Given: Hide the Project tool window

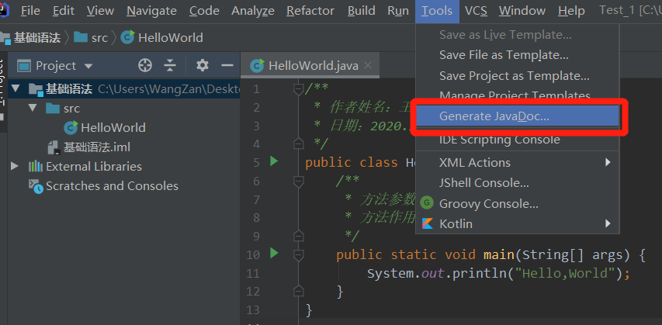Looking at the screenshot, I should [x=227, y=65].
